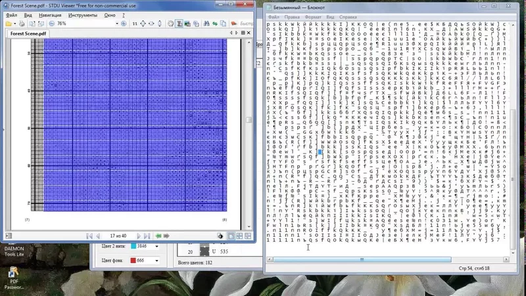Open the tab list grid icon
This screenshot has height=296, width=526.
pos(243,33)
